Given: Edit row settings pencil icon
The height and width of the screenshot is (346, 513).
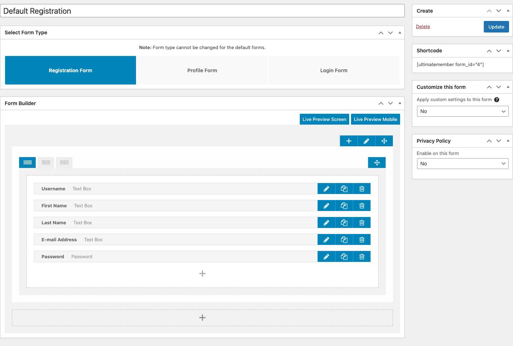Looking at the screenshot, I should (366, 141).
